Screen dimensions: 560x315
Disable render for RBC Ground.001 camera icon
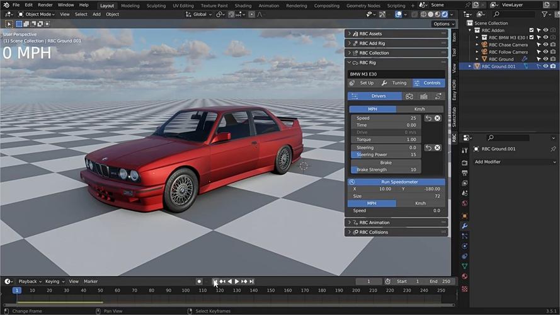[x=553, y=66]
